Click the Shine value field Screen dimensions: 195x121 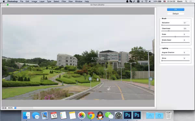coord(186,58)
